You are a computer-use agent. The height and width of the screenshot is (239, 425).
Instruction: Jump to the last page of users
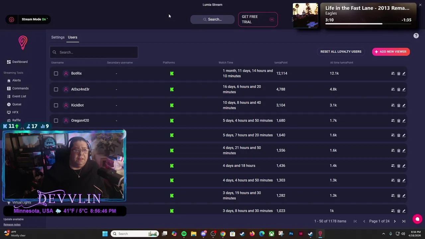coord(404,221)
